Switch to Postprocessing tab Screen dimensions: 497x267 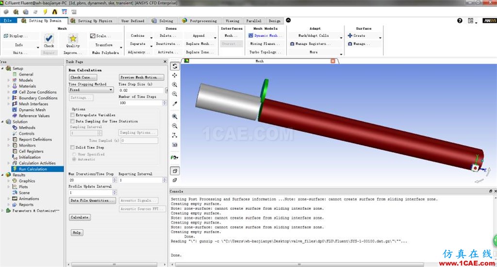pyautogui.click(x=199, y=21)
